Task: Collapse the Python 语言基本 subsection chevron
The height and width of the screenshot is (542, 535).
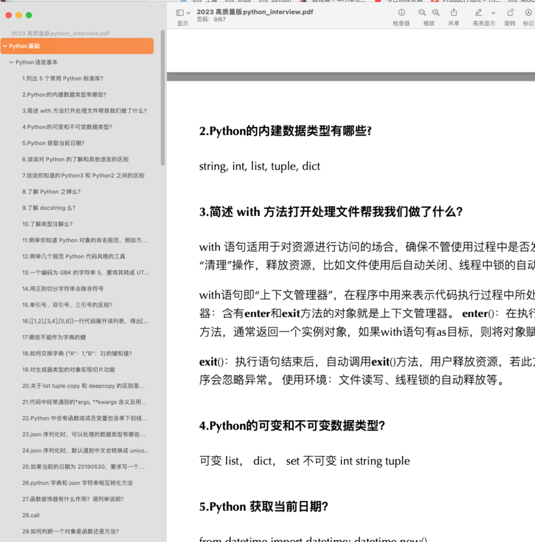Action: pyautogui.click(x=11, y=62)
